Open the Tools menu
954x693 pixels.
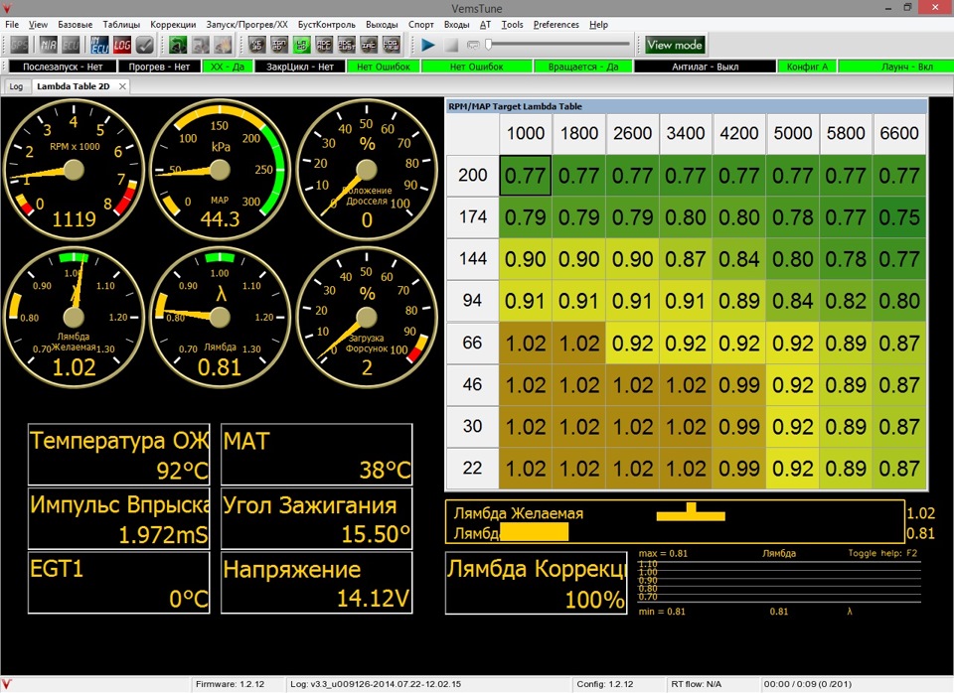(x=512, y=24)
